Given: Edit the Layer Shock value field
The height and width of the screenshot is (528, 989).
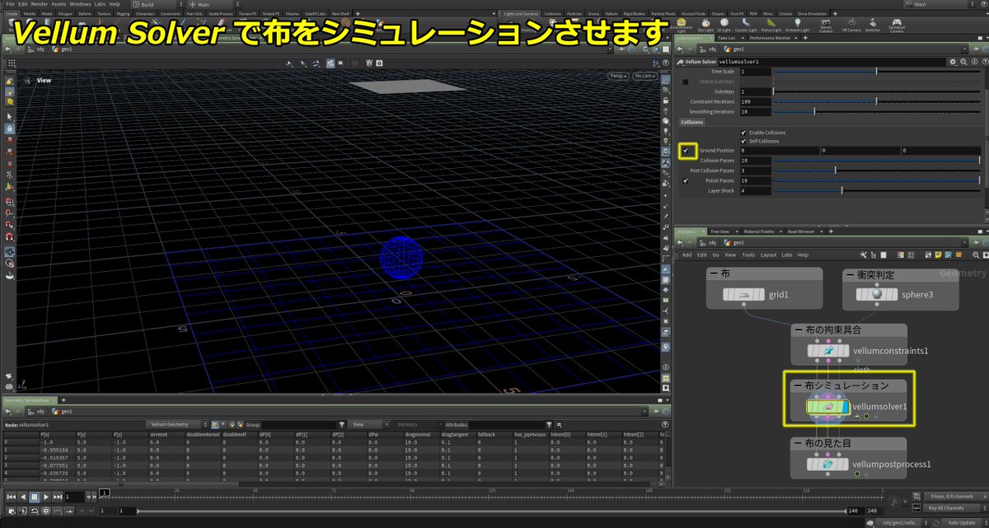Looking at the screenshot, I should click(755, 190).
